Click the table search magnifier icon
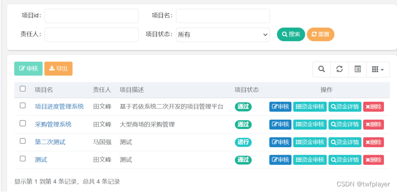Screen dimensions: 397x192 (x=321, y=70)
